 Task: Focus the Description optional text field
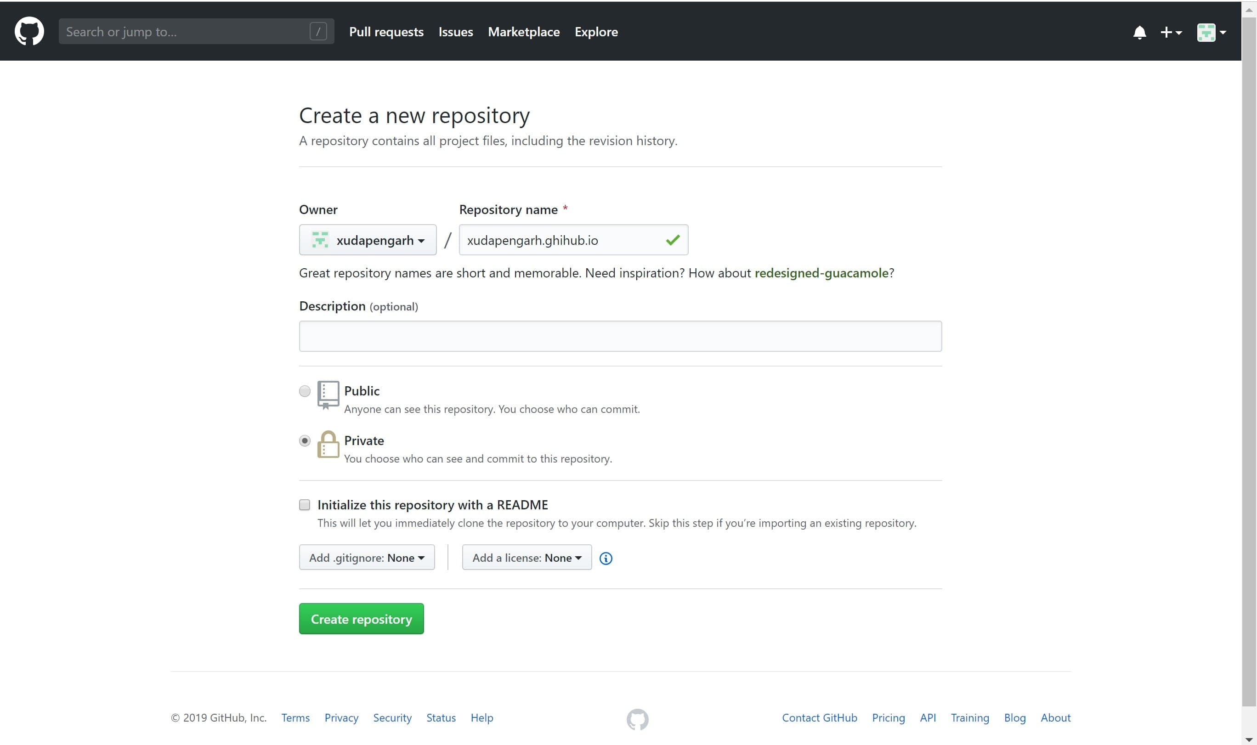tap(620, 336)
